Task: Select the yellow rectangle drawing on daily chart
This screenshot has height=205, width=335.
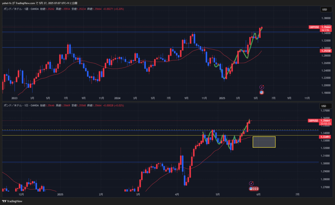Action: tap(264, 142)
